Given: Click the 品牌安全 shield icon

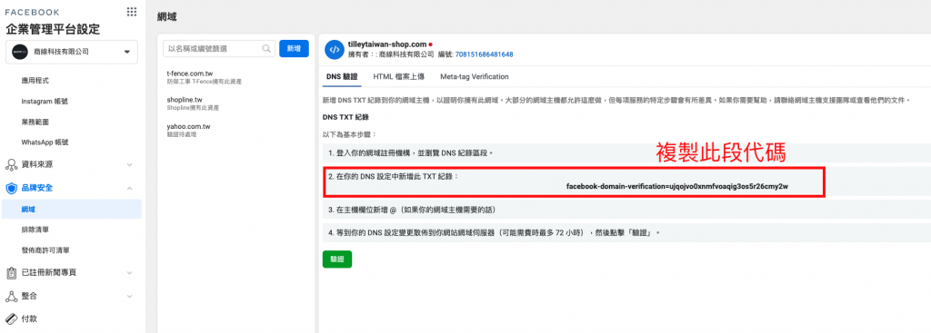Looking at the screenshot, I should coord(11,189).
